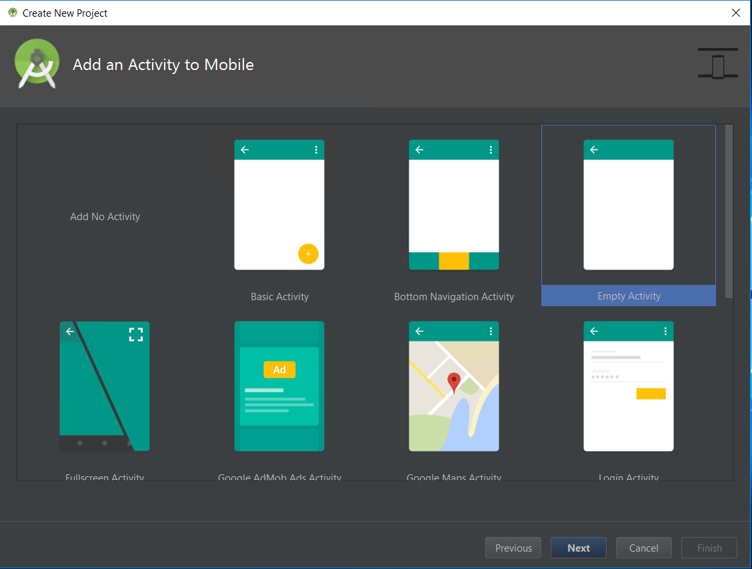Close the Create New Project dialog
Screen dimensions: 752x569
[736, 13]
